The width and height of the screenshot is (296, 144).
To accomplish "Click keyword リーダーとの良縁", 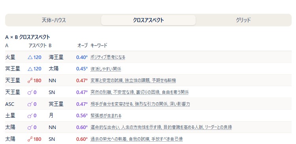I will [x=218, y=127].
